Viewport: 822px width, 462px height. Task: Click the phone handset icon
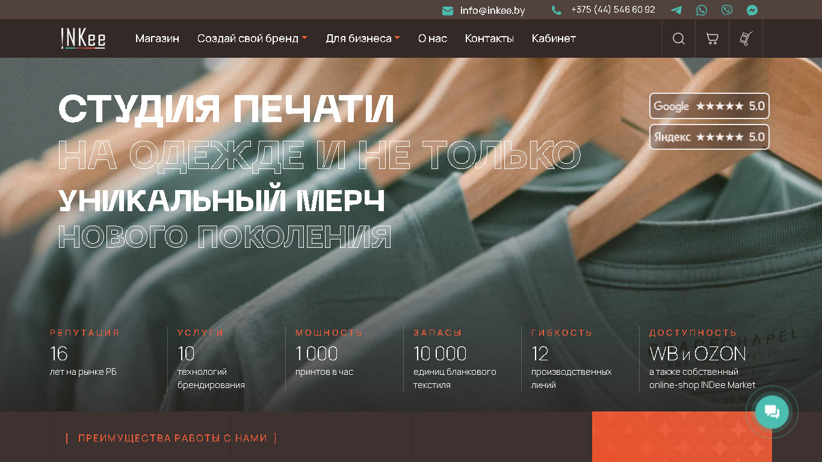[x=557, y=10]
